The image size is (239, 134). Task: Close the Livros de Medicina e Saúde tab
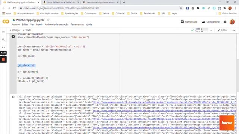[x=78, y=3]
